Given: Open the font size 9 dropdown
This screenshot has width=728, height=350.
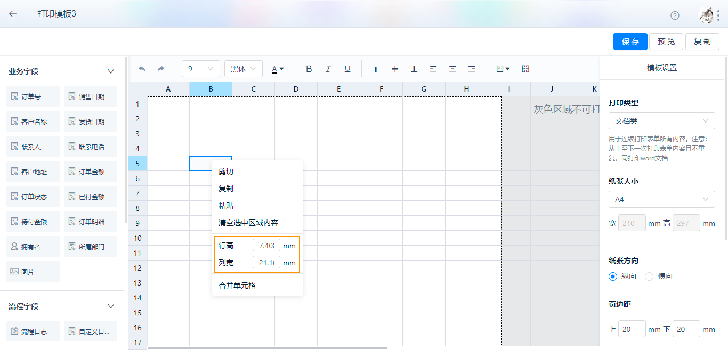Looking at the screenshot, I should pyautogui.click(x=201, y=69).
